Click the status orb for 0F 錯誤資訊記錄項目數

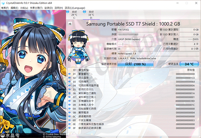(70, 128)
